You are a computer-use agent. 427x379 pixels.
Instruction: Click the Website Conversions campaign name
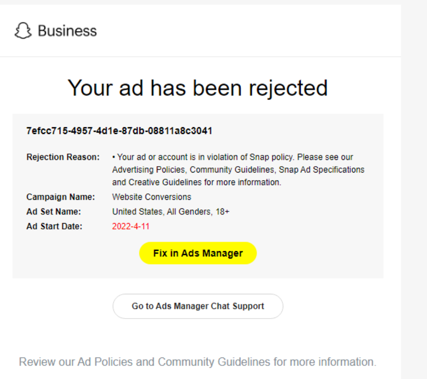(152, 197)
